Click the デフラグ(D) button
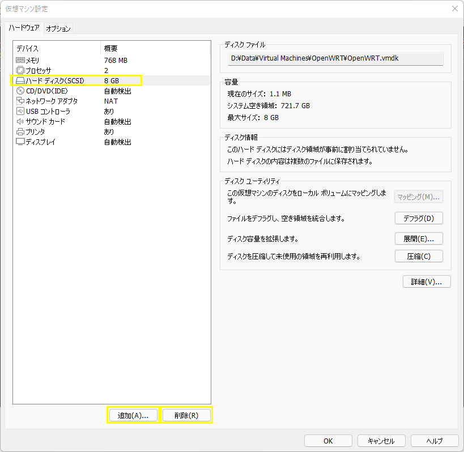Image resolution: width=464 pixels, height=452 pixels. coord(419,218)
